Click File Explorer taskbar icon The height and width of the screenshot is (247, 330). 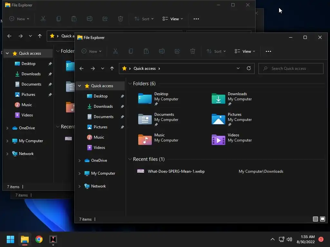click(x=24, y=239)
